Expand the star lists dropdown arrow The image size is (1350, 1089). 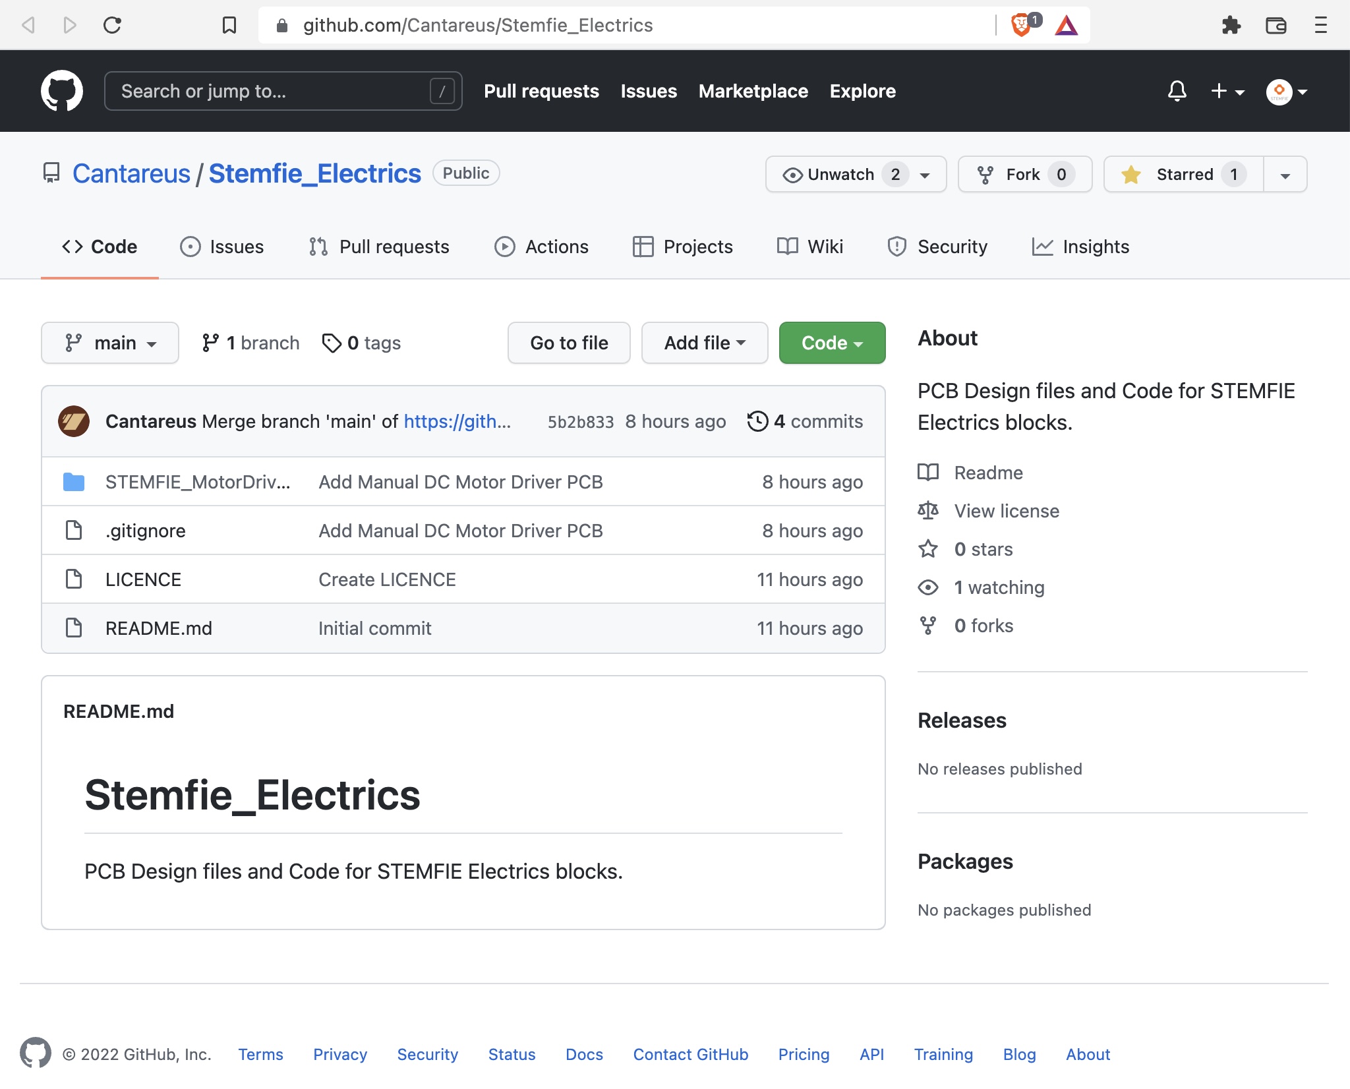click(x=1285, y=174)
